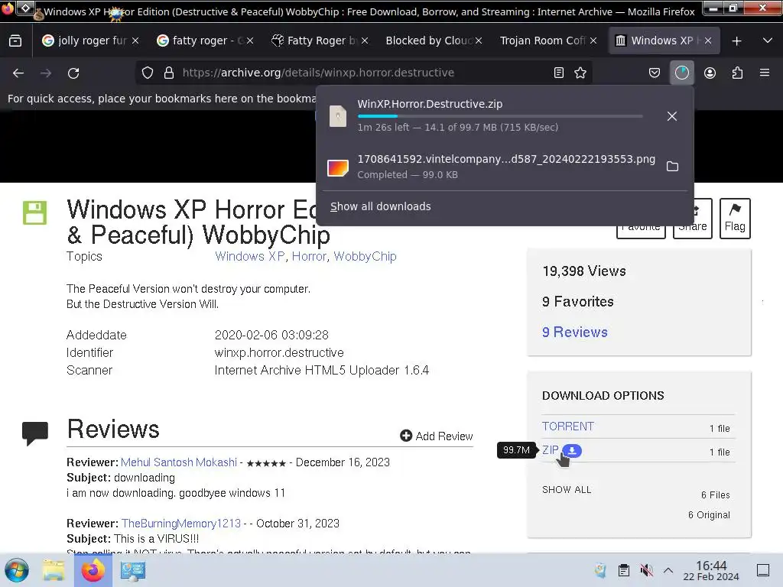
Task: Open the TORRENT download option
Action: [568, 426]
